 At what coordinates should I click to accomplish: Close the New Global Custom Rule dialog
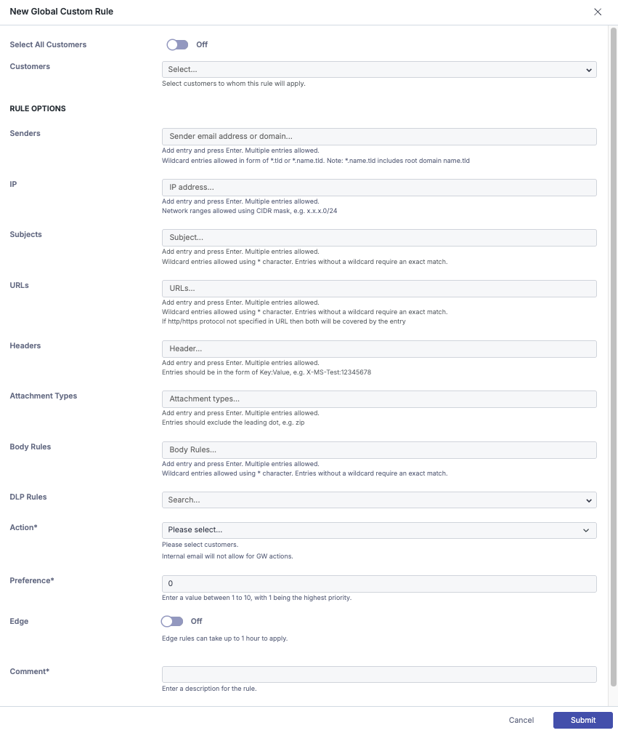pyautogui.click(x=598, y=12)
